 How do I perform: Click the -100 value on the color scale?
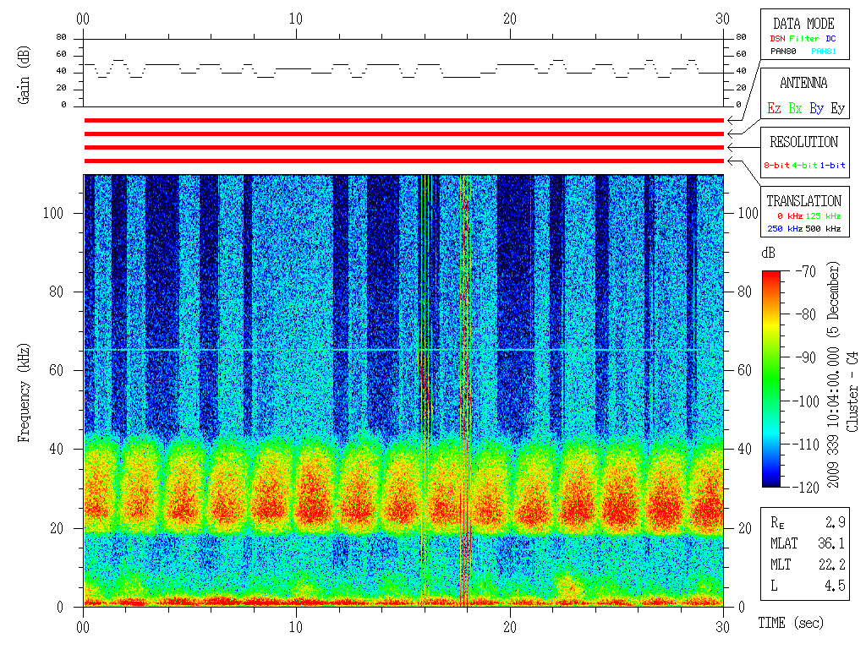coord(808,401)
